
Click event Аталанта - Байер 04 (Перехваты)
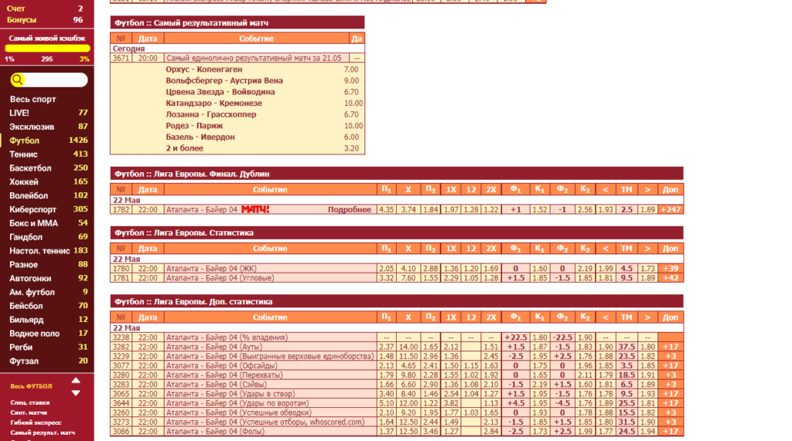point(224,375)
